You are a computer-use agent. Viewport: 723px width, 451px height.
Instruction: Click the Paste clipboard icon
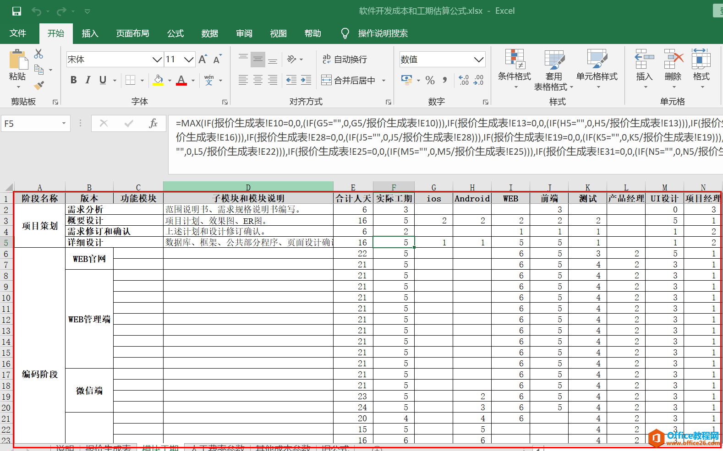click(x=18, y=60)
